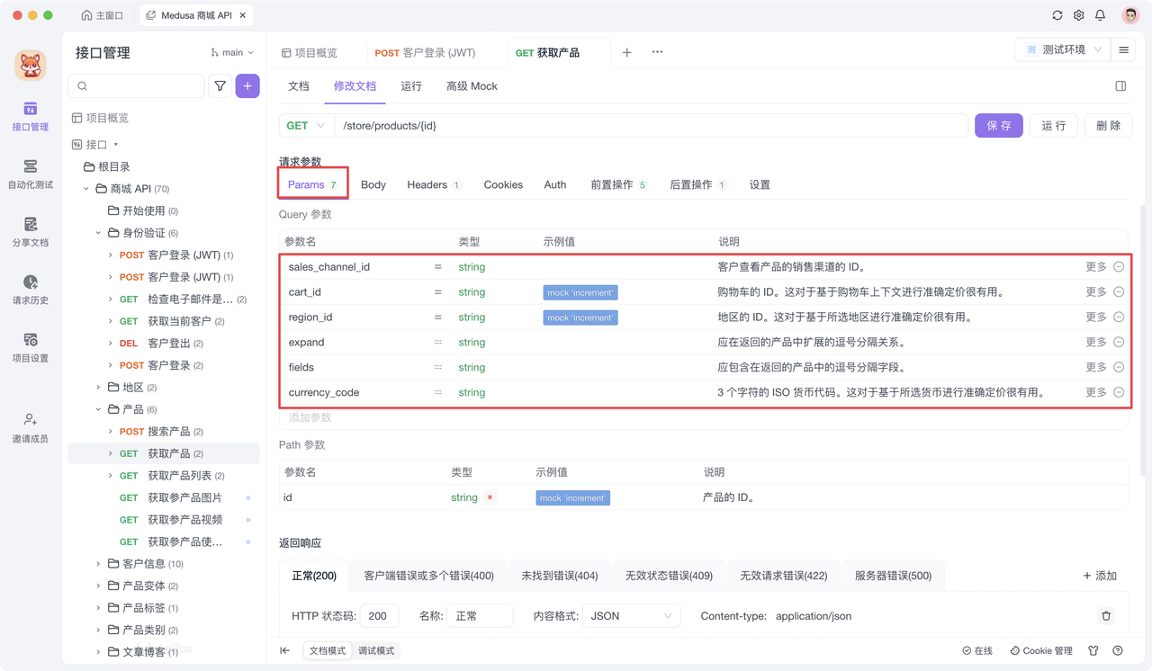Screen dimensions: 1152x671
Task: Switch to 调试模式
Action: [x=376, y=650]
